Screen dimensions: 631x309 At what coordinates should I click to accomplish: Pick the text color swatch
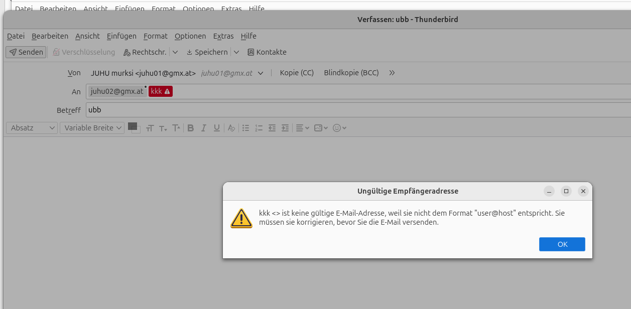click(132, 126)
